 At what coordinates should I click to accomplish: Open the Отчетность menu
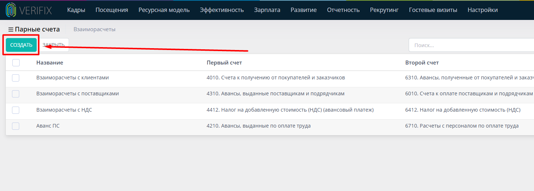(x=343, y=10)
